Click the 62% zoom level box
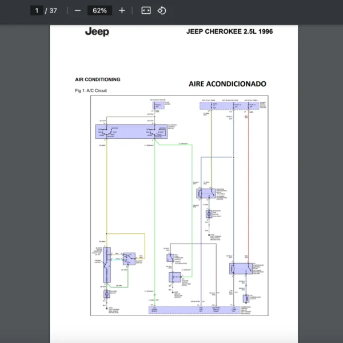Screen dimensions: 343x343 pyautogui.click(x=99, y=10)
